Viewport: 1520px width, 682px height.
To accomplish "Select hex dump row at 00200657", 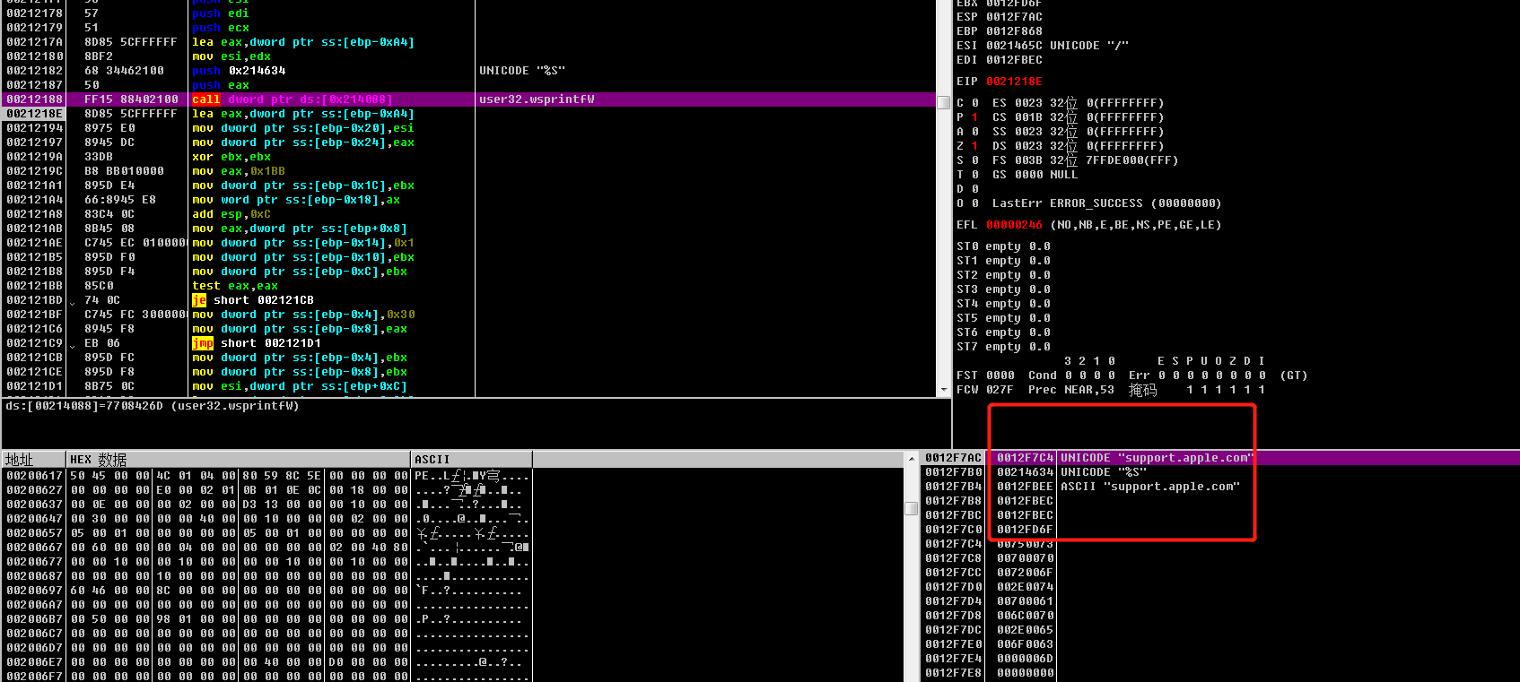I will [x=269, y=533].
